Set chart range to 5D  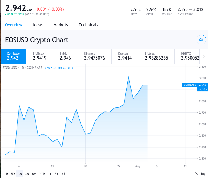coord(13,174)
